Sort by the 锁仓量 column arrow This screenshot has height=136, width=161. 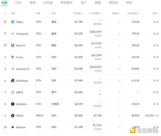pos(82,13)
